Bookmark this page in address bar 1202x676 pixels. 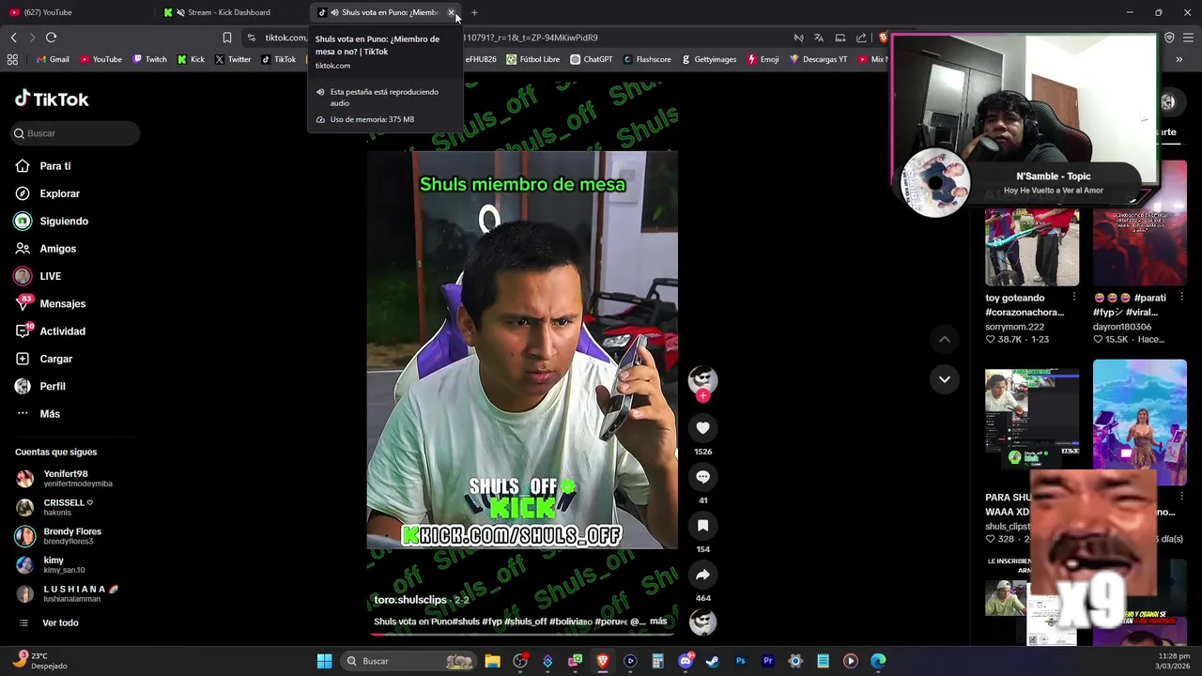tap(227, 38)
